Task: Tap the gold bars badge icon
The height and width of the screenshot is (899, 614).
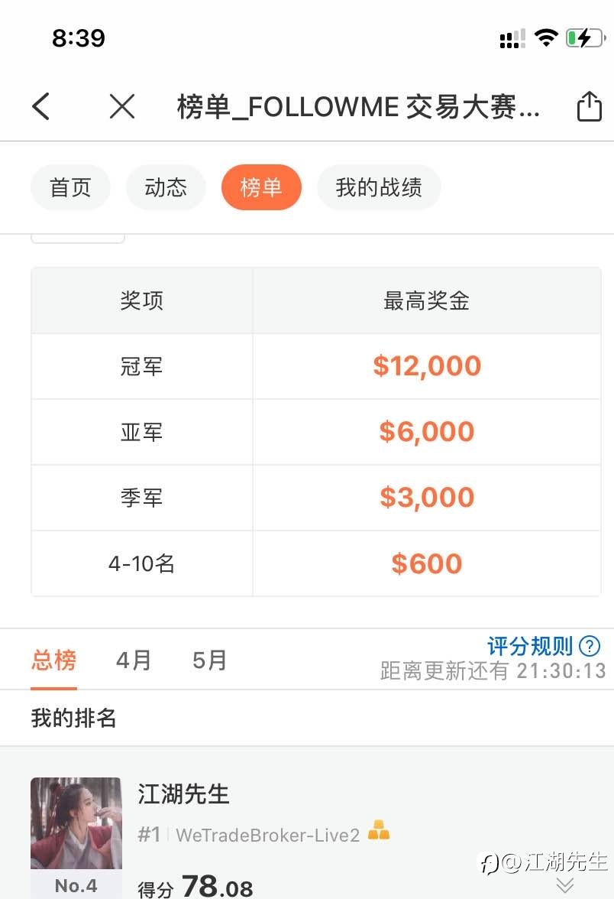Action: (378, 830)
